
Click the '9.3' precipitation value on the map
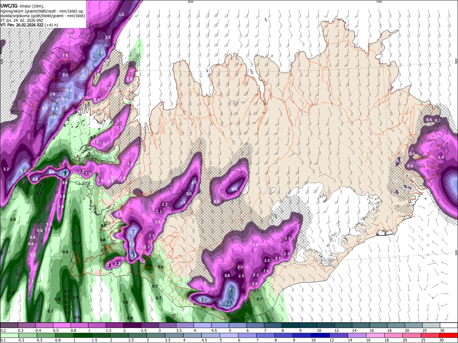[x=65, y=174]
